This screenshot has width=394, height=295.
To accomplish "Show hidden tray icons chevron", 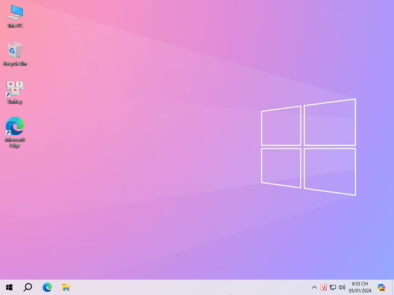I will (314, 287).
